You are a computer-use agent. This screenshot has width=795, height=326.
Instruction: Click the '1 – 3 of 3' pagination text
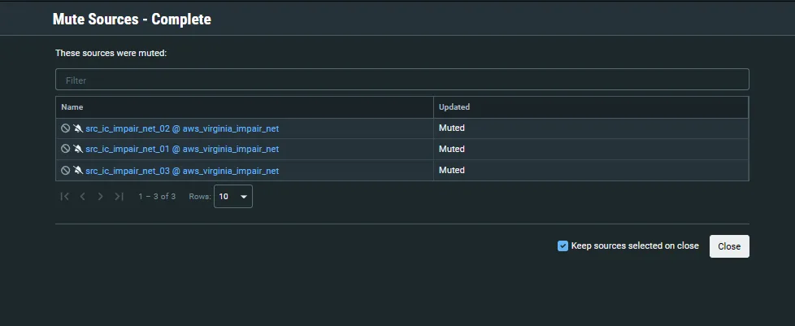pyautogui.click(x=157, y=196)
